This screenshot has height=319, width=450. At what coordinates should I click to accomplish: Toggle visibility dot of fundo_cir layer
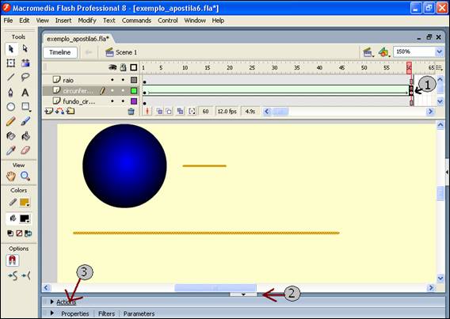click(113, 101)
